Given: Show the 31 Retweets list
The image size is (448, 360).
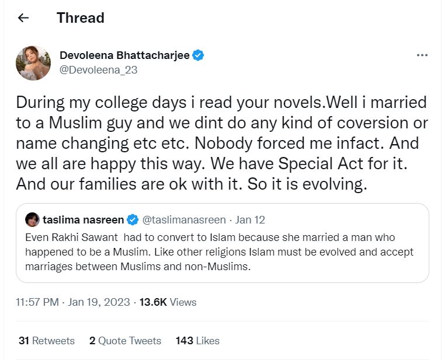Looking at the screenshot, I should 46,341.
